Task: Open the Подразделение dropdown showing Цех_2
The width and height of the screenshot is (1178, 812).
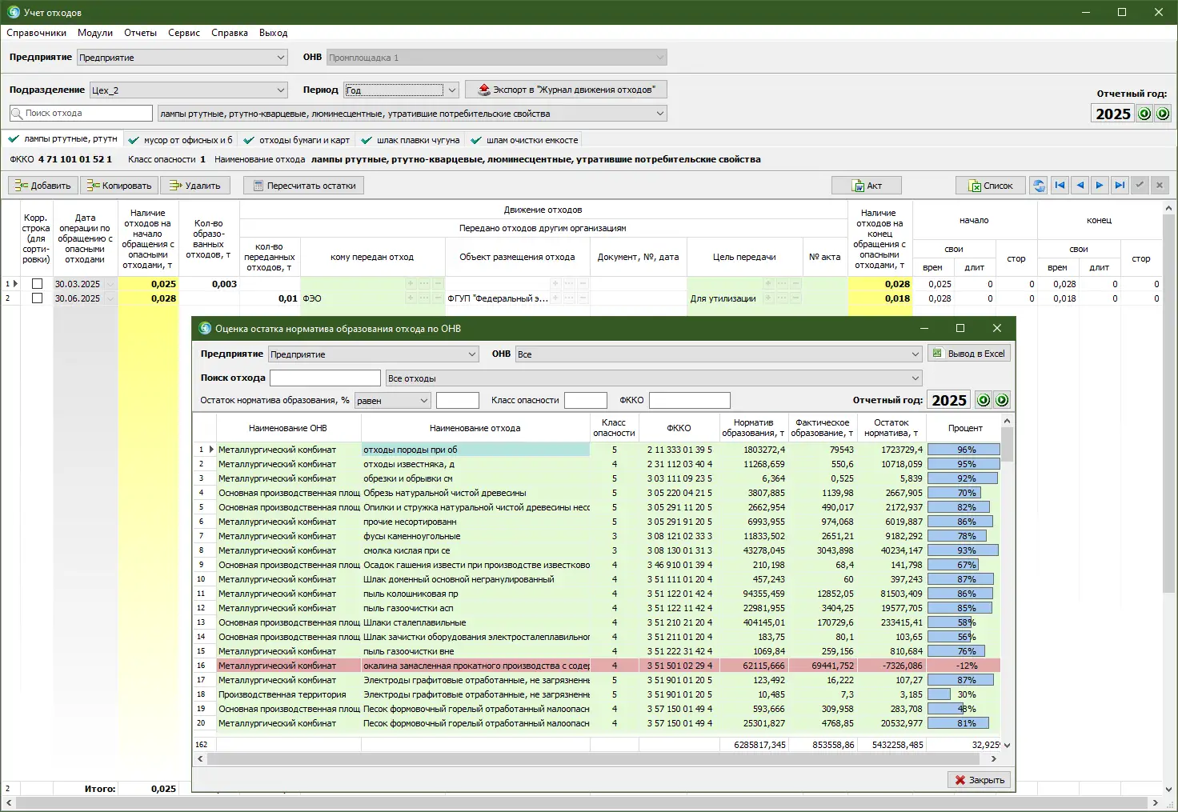Action: (280, 90)
